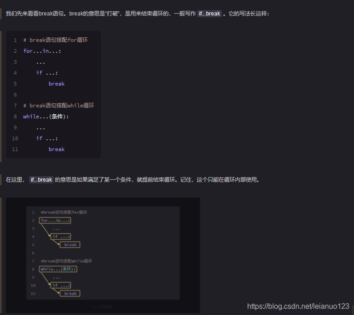354x315 pixels.
Task: Click the ellipsis on code line 9
Action: (40, 128)
